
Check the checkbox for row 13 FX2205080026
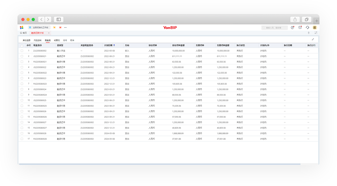(22, 117)
